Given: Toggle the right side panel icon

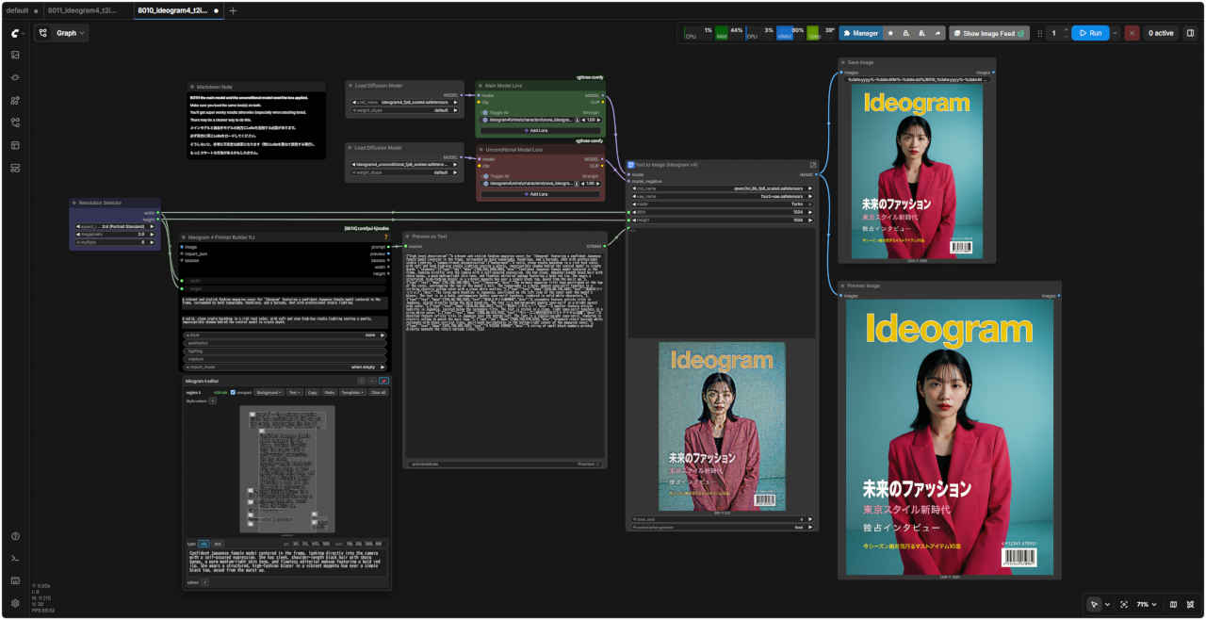Looking at the screenshot, I should (x=1190, y=33).
